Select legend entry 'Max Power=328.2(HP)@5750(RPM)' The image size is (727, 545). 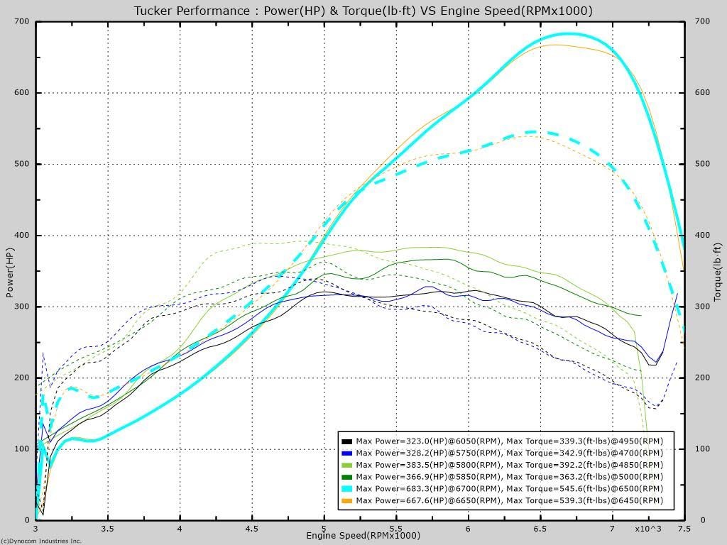coord(428,453)
